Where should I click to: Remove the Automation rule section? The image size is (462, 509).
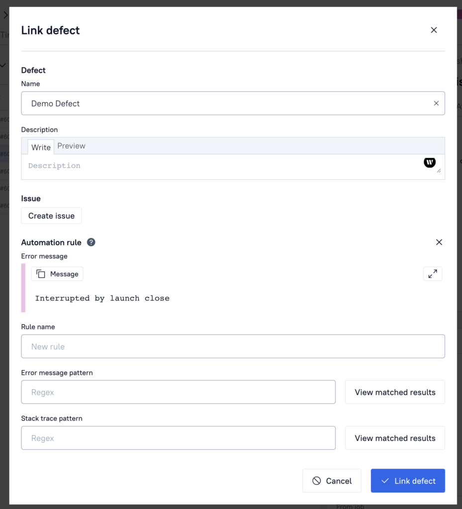tap(439, 242)
